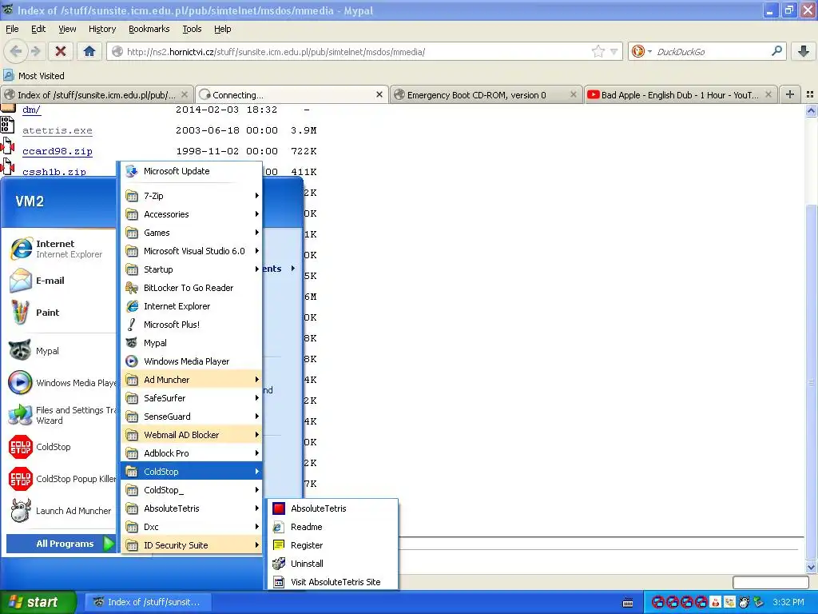Go to the Home page icon
Viewport: 818px width, 614px height.
[89, 51]
